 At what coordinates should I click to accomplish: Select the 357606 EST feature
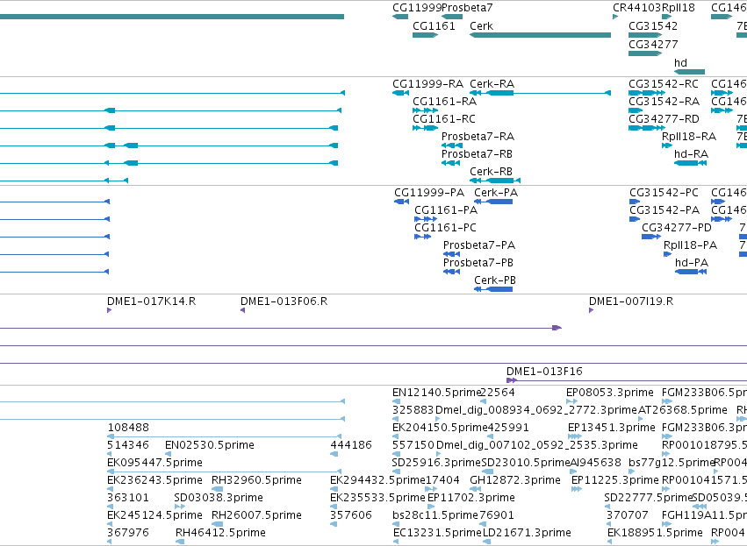click(334, 524)
